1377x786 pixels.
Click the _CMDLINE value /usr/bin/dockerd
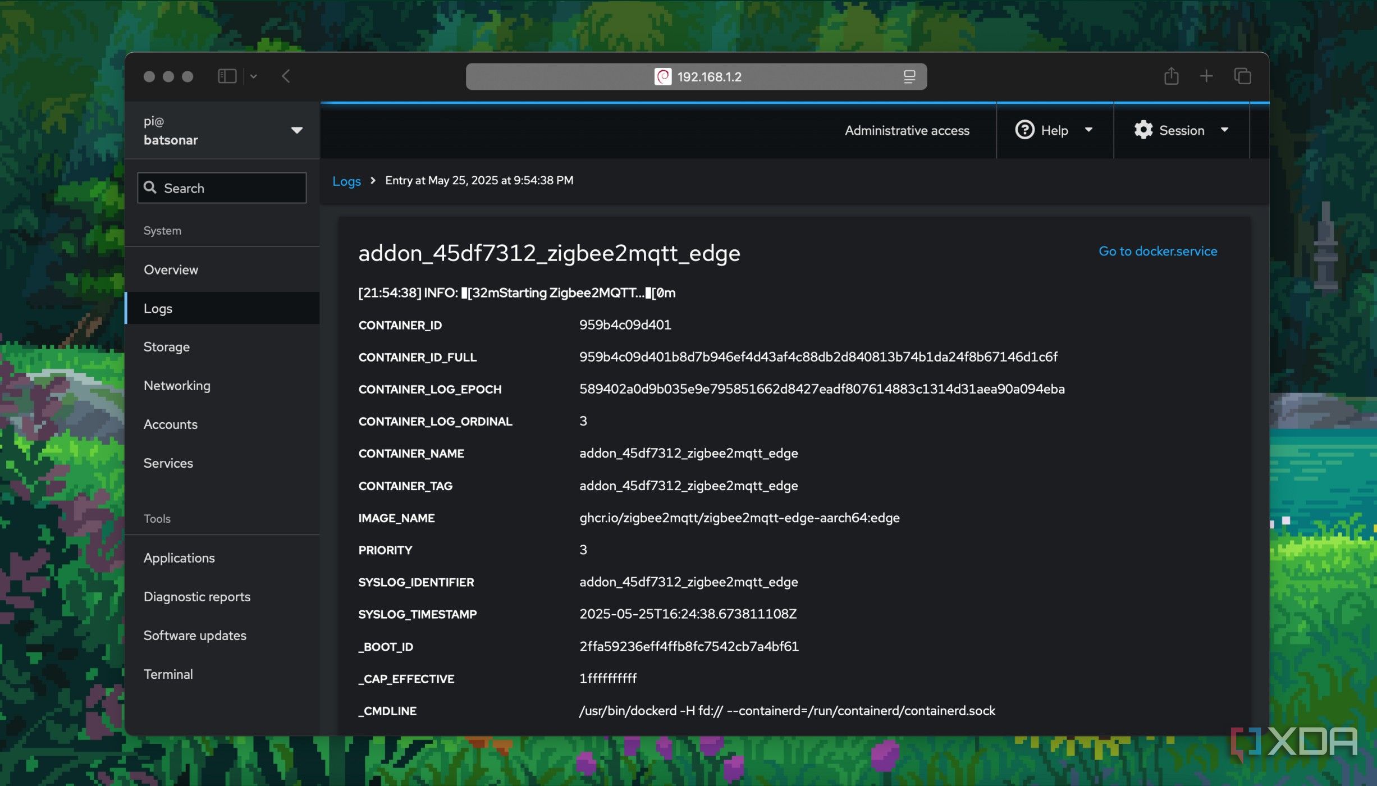pyautogui.click(x=787, y=711)
